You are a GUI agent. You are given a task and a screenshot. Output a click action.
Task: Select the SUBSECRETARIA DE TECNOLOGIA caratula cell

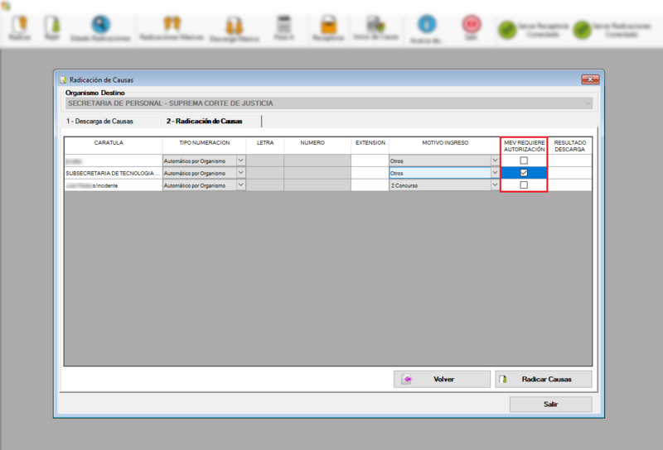pos(114,173)
